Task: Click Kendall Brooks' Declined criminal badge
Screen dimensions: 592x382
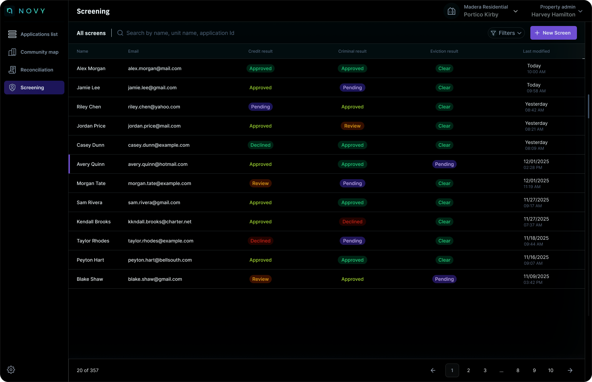Action: coord(352,222)
